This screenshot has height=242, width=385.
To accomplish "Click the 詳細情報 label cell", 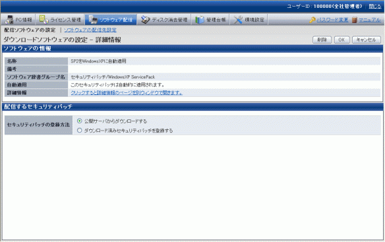I will (x=36, y=92).
